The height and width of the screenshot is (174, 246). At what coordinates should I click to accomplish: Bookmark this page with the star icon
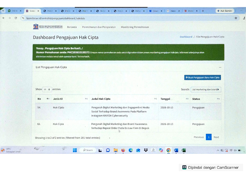(236, 18)
